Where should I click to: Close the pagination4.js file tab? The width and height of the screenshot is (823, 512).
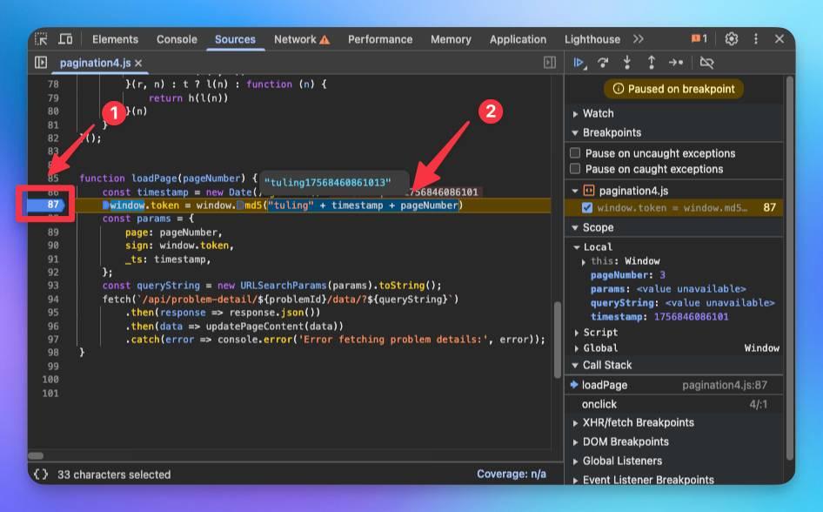click(138, 63)
